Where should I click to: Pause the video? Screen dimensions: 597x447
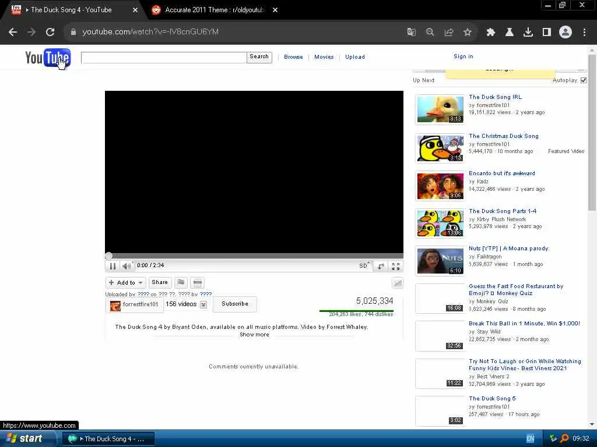(113, 266)
